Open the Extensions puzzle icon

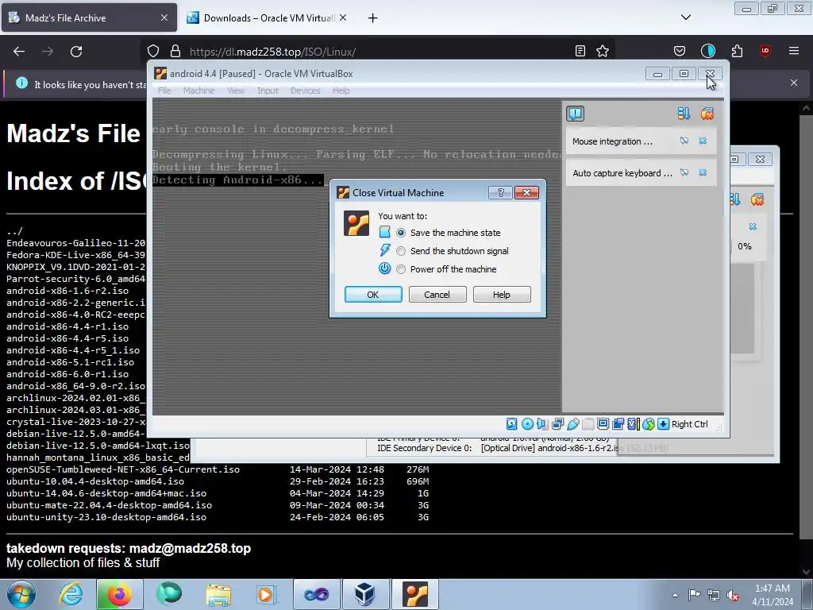click(x=737, y=51)
